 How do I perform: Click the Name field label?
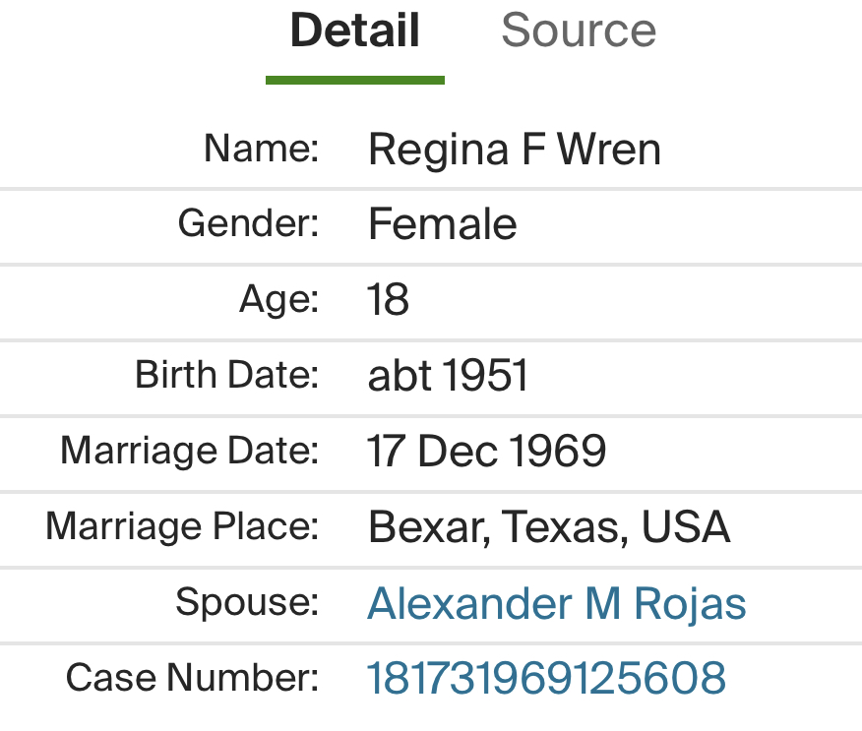[261, 149]
